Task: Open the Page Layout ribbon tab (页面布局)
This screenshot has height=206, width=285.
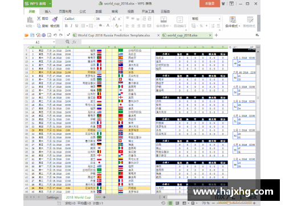Action: pos(65,11)
